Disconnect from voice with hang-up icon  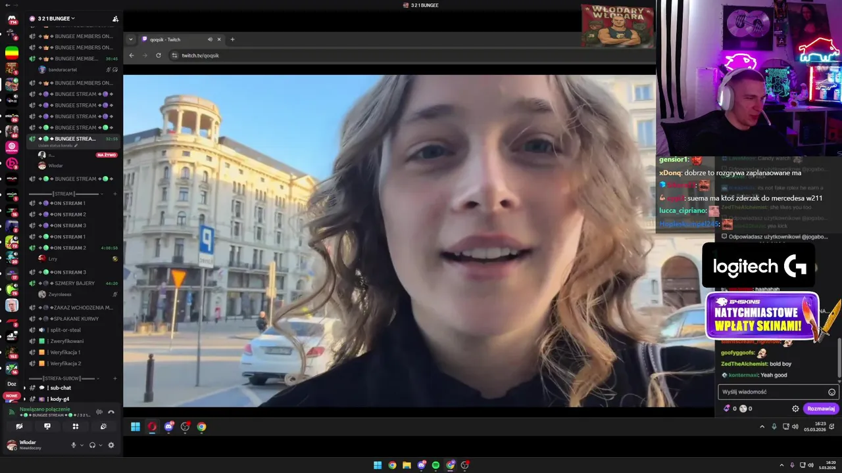coord(111,412)
